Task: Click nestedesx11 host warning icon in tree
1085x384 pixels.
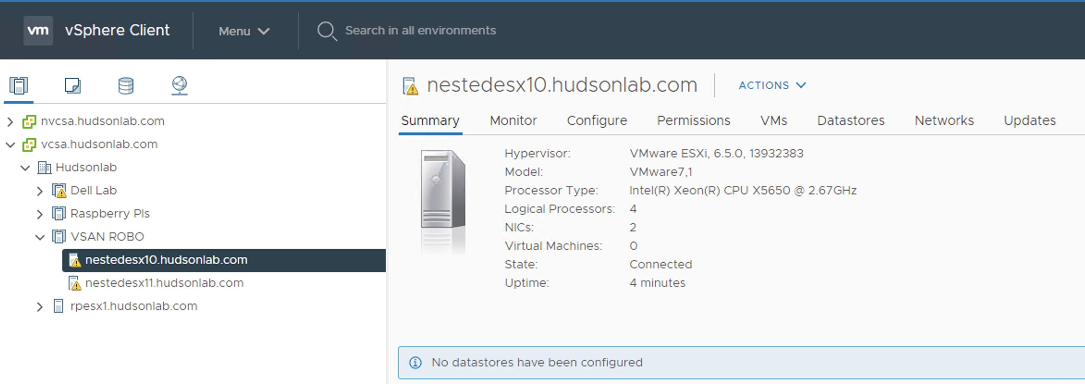Action: [75, 283]
